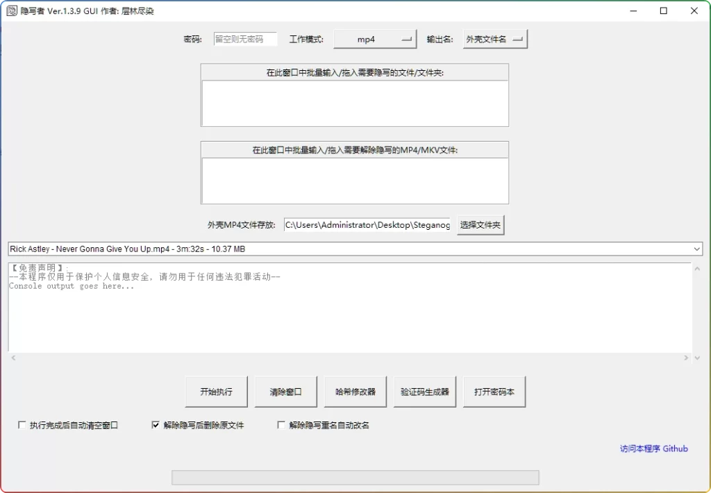Open the 访问本程序 Github link

(x=652, y=449)
